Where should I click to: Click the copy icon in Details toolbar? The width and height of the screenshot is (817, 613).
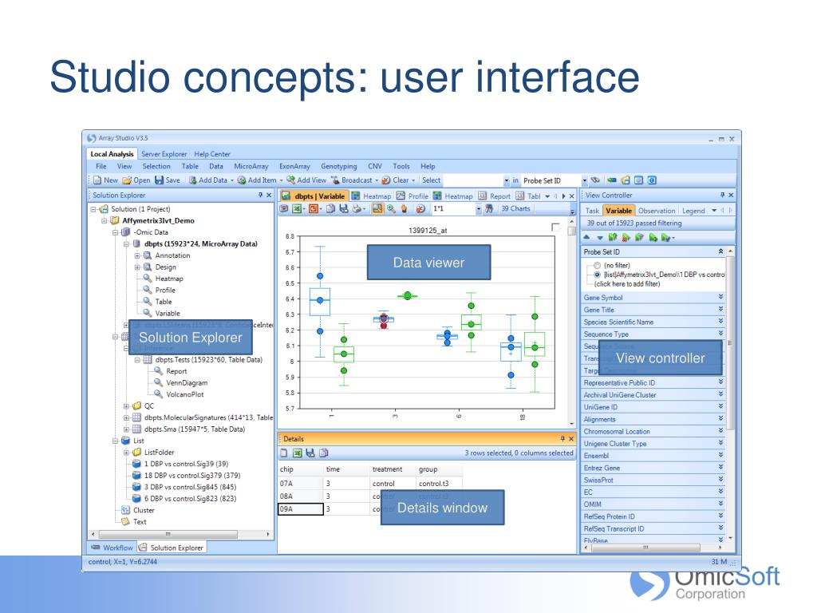click(x=324, y=453)
